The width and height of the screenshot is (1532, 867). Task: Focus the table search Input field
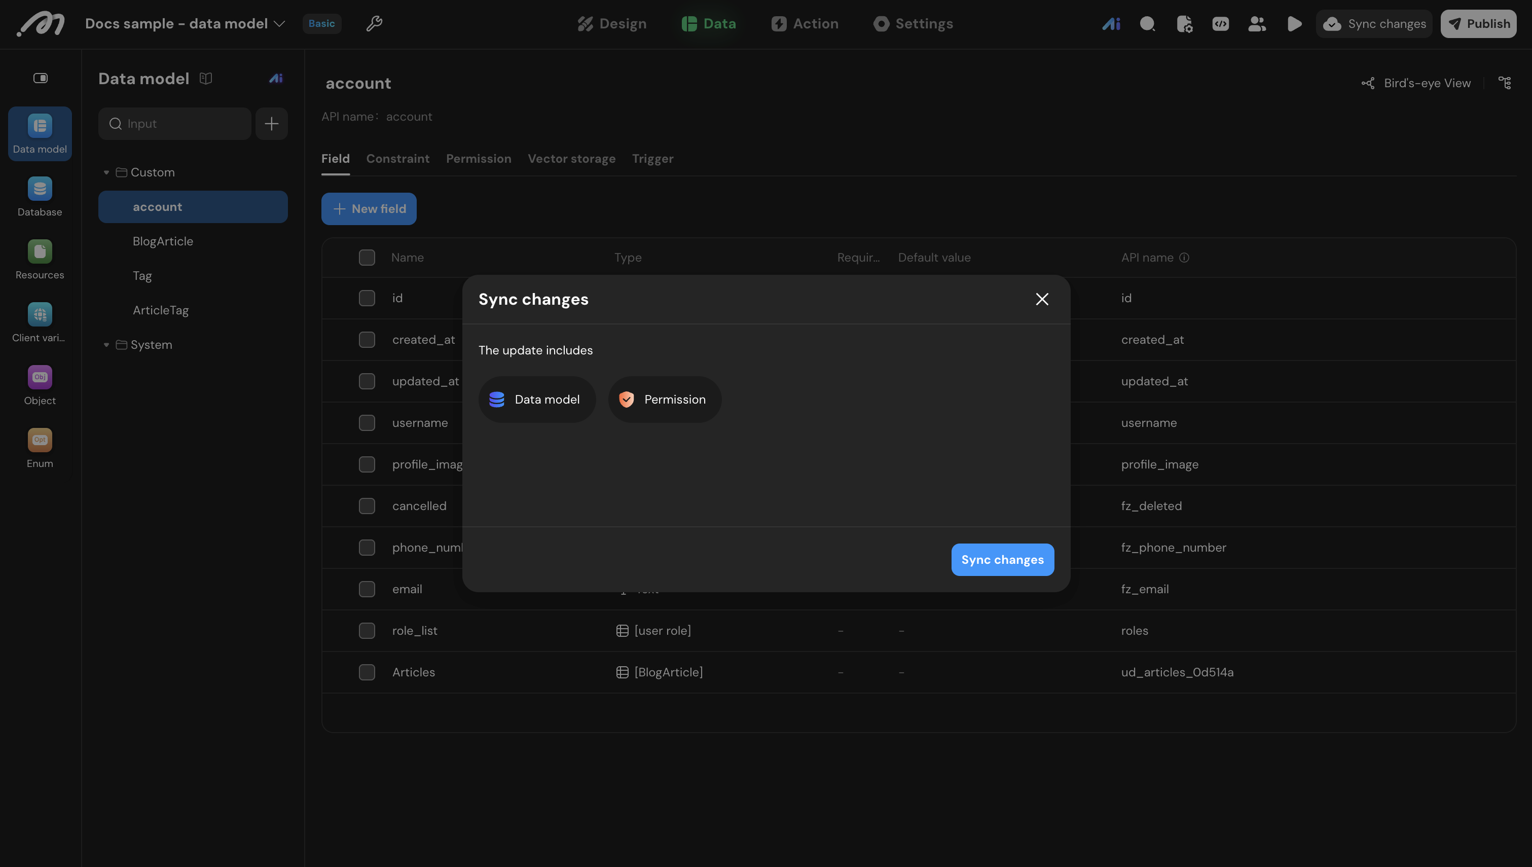pyautogui.click(x=175, y=124)
